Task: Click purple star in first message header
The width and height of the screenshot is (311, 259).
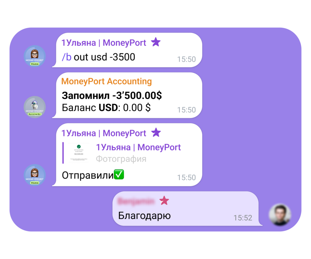Action: click(156, 42)
